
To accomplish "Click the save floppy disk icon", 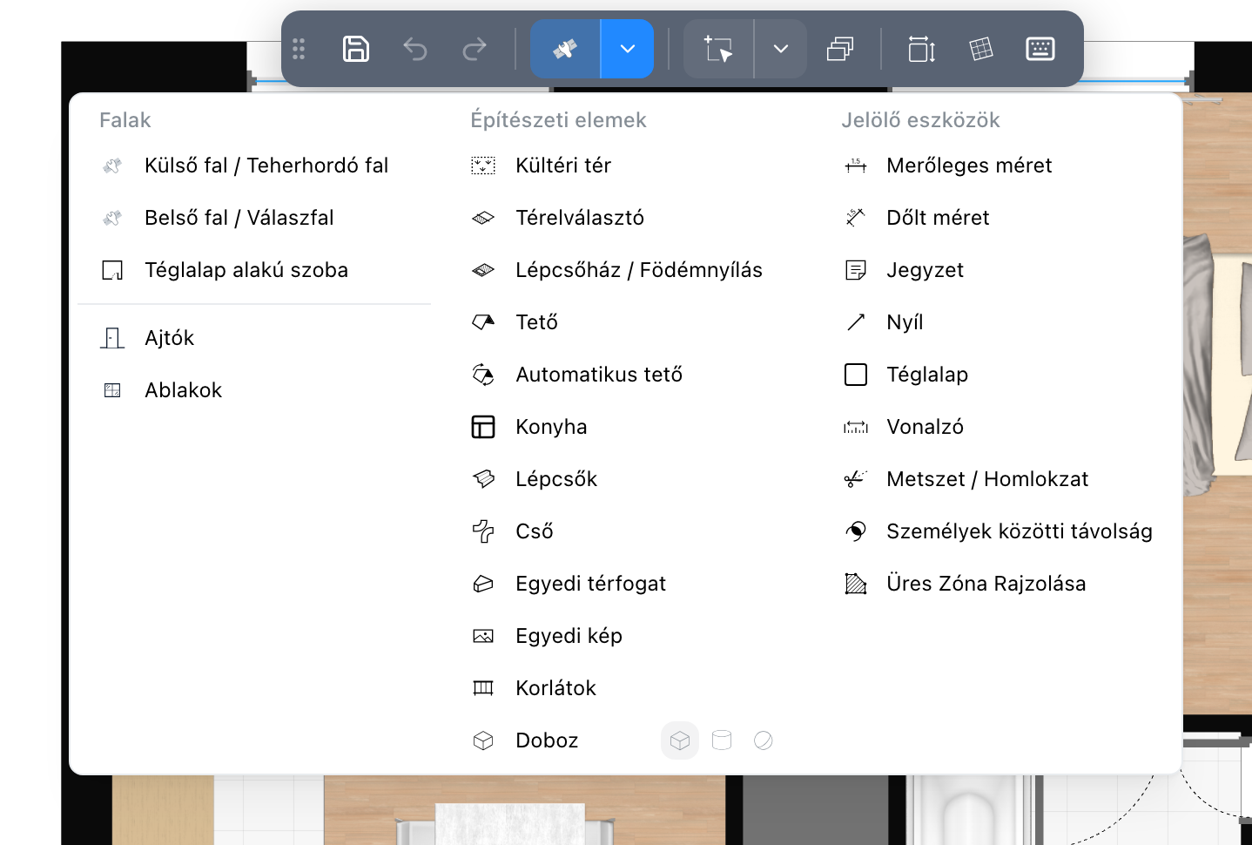I will click(356, 49).
